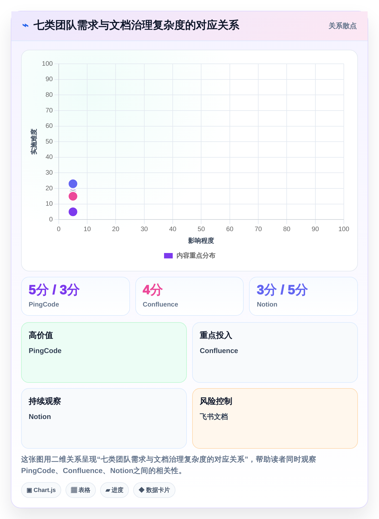The width and height of the screenshot is (379, 519).
Task: Open the 高价值 PingCode quadrant card
Action: [104, 352]
